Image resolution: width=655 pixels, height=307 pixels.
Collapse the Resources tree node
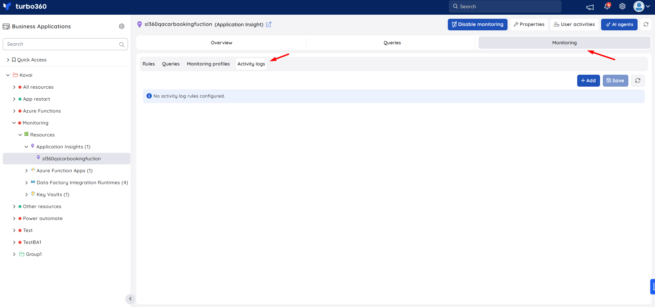(x=20, y=135)
